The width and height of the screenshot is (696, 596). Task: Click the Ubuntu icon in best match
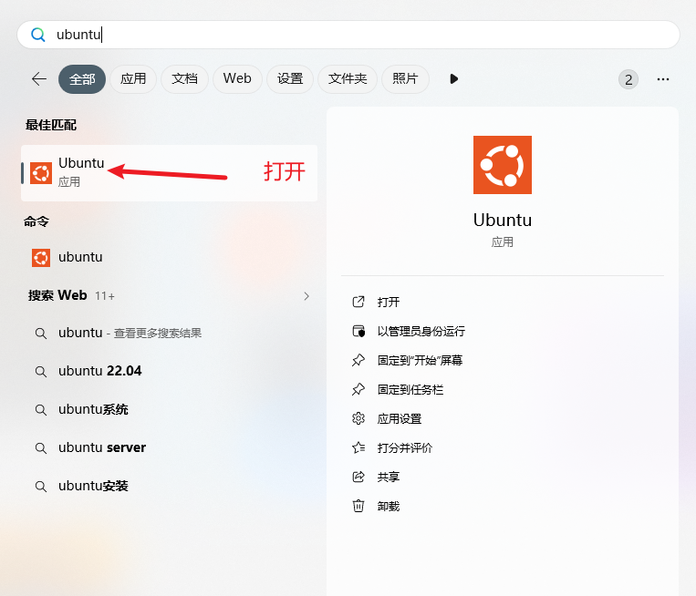point(41,173)
